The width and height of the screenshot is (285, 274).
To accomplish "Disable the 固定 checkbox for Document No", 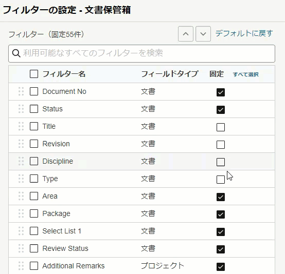I will [x=221, y=92].
